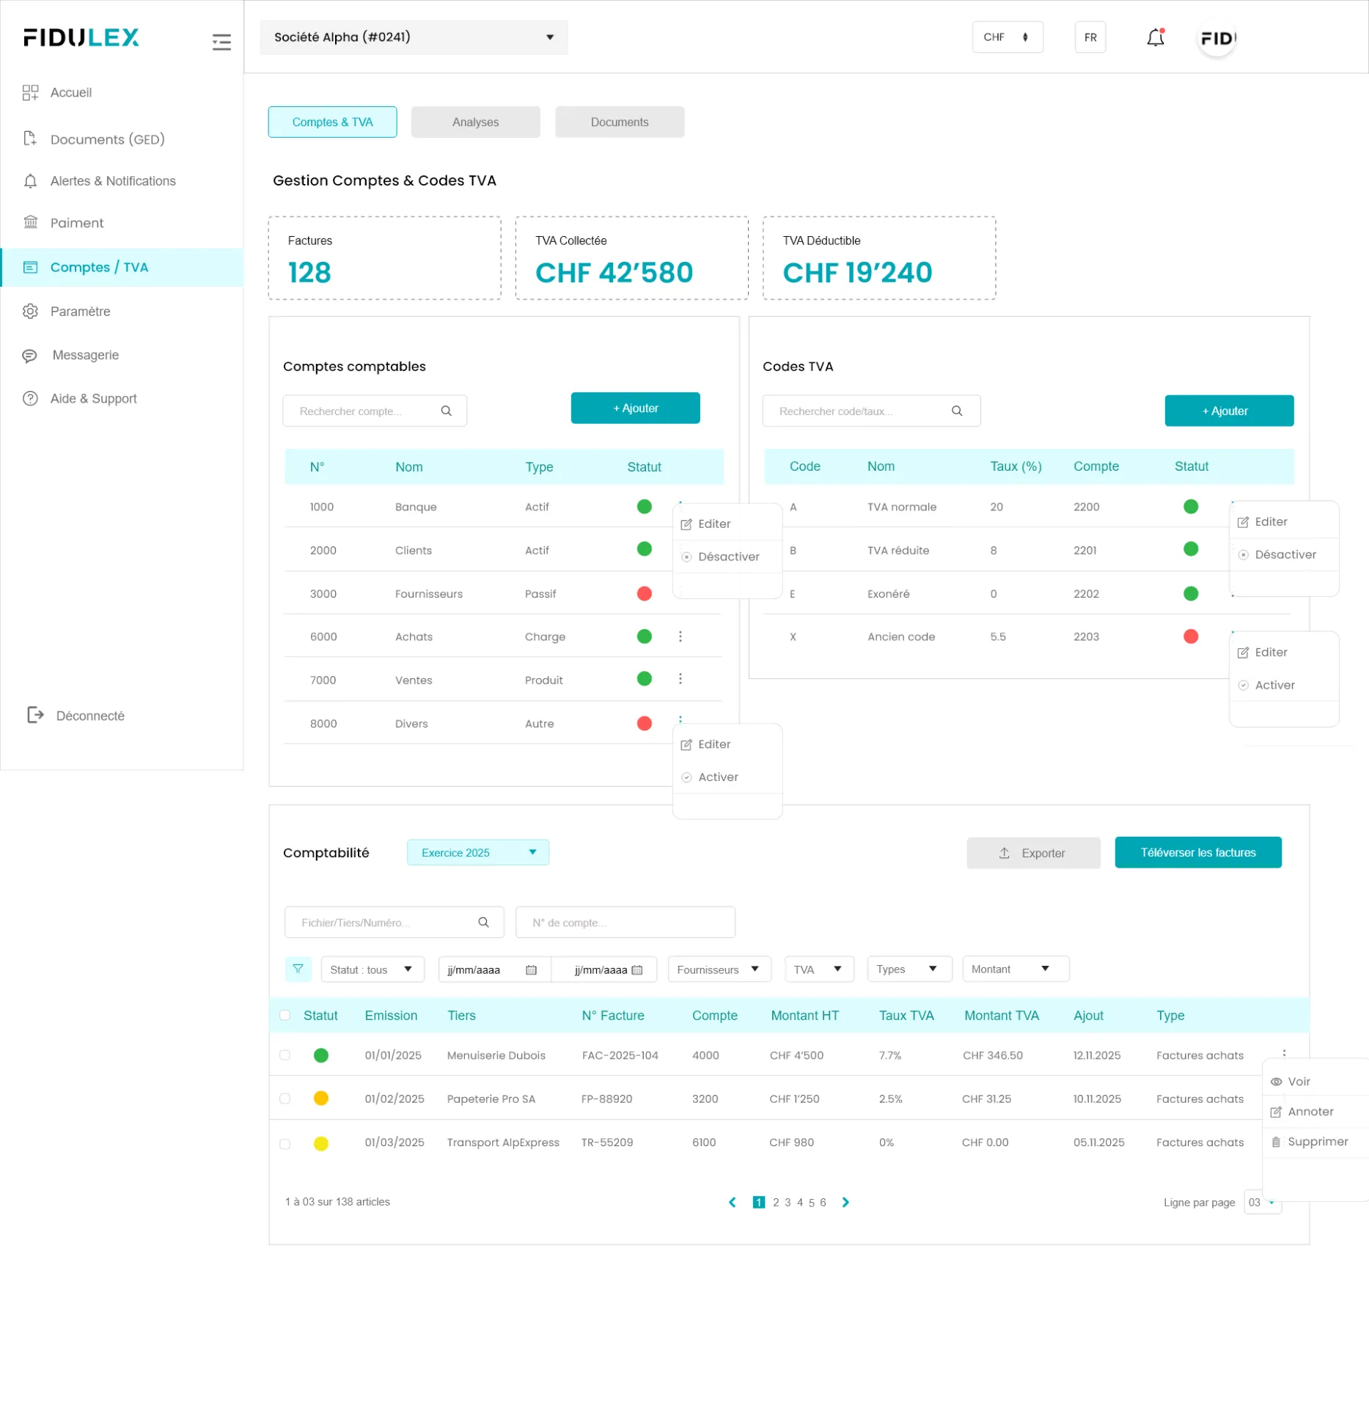1369x1408 pixels.
Task: Toggle the select-all checkbox in table header
Action: pos(285,1015)
